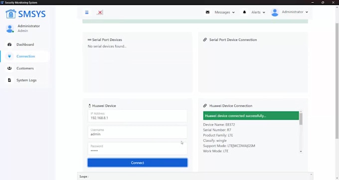Expand the Administrator account dropdown
Viewport: 339px width, 180px height.
click(295, 12)
